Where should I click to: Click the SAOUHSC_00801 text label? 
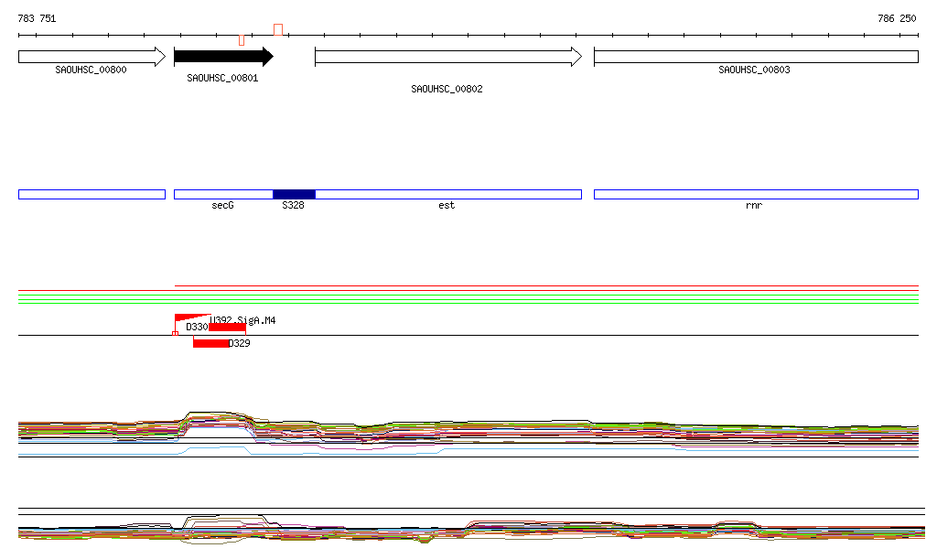click(x=222, y=79)
